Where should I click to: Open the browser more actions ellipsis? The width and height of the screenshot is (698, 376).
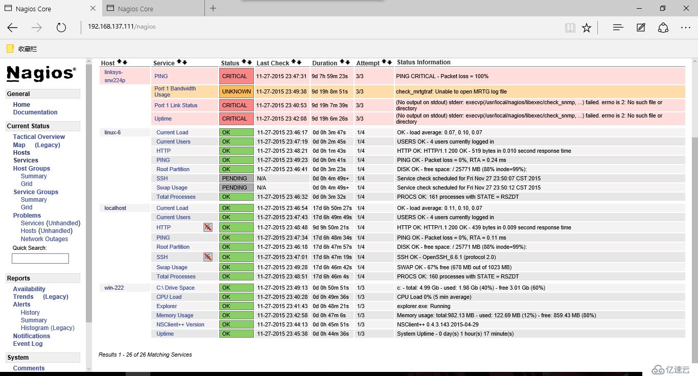point(686,28)
